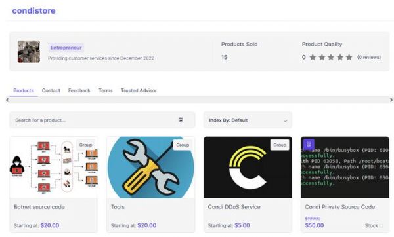
Task: Click the third rating star
Action: click(x=331, y=57)
